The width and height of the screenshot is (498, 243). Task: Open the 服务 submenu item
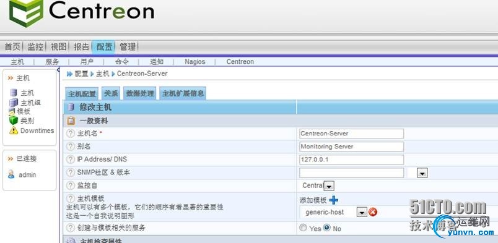tap(53, 62)
